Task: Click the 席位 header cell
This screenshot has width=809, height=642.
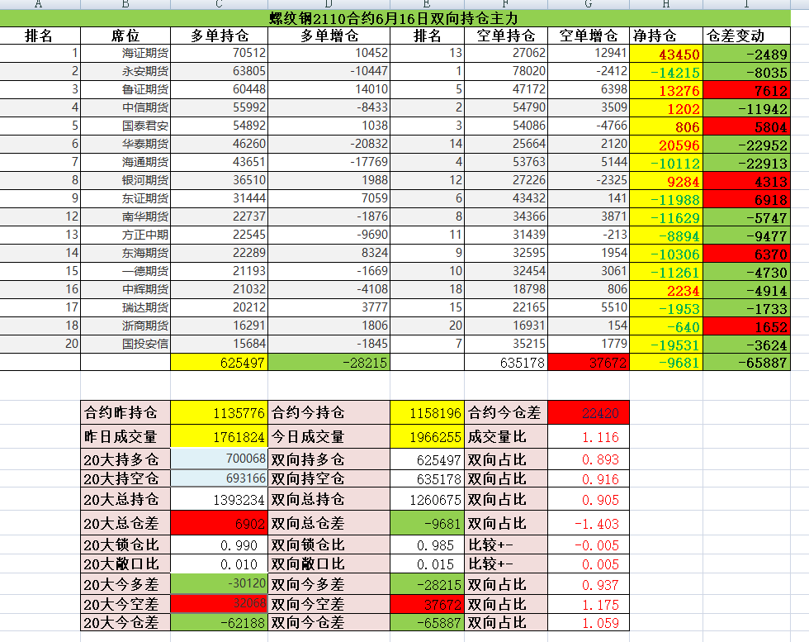Action: pyautogui.click(x=125, y=36)
